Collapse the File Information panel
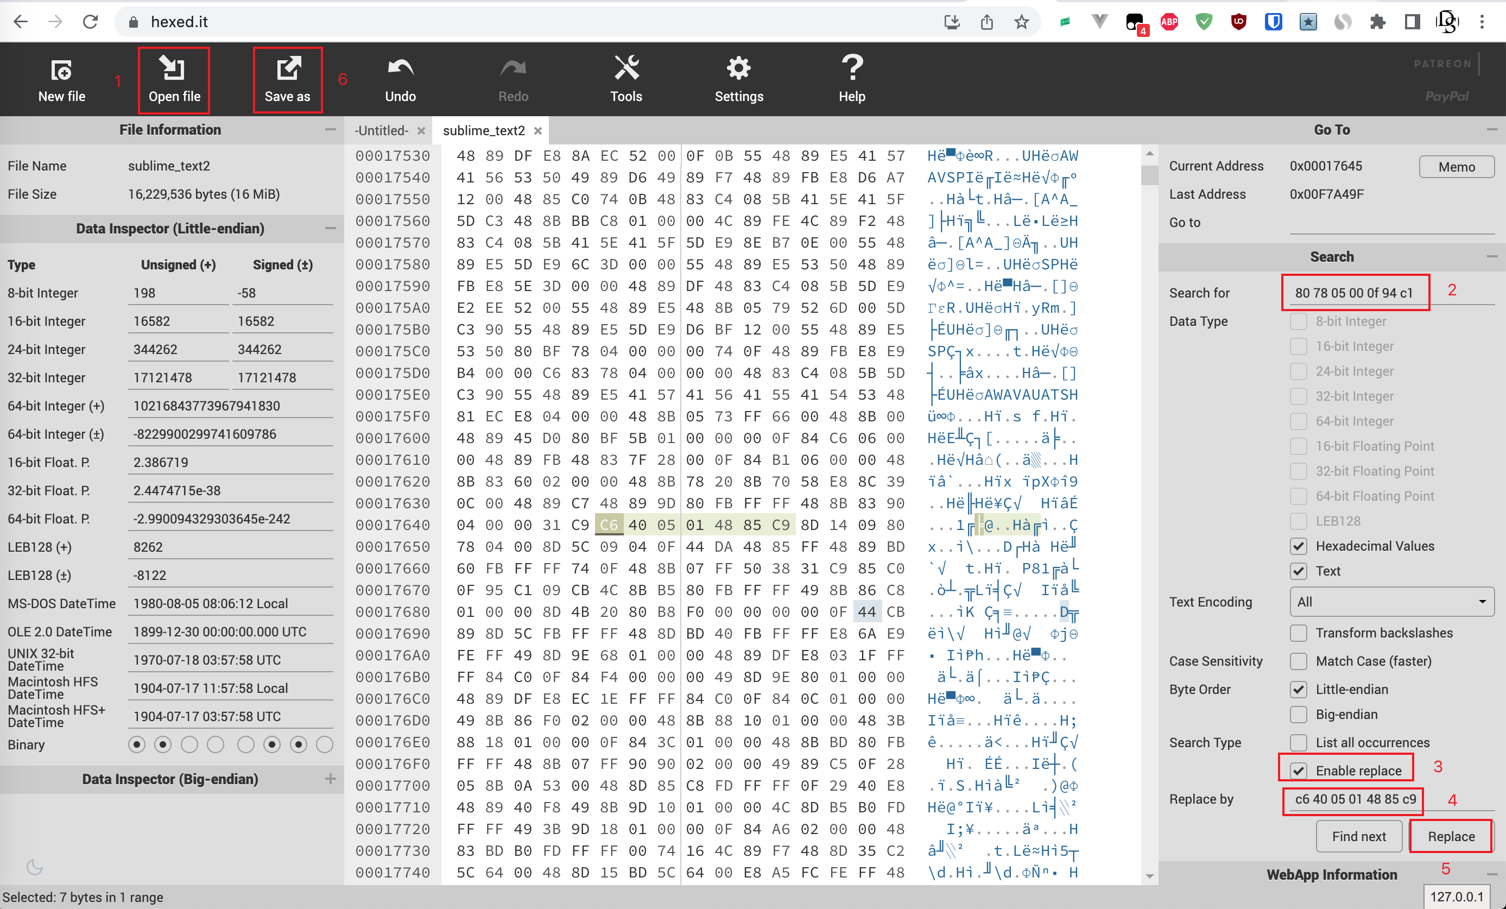The width and height of the screenshot is (1506, 909). point(330,130)
